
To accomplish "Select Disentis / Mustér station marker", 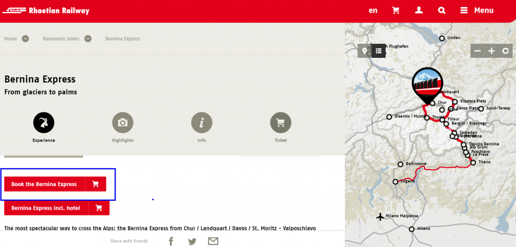I will (390, 117).
